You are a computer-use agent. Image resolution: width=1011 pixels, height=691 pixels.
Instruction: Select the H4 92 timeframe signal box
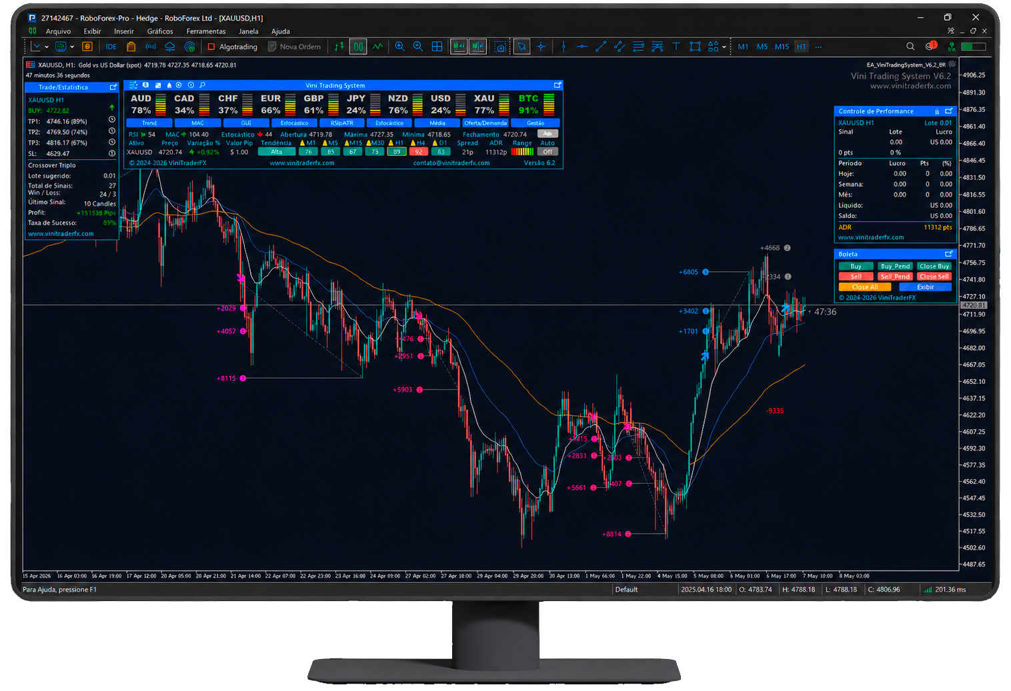pos(418,152)
